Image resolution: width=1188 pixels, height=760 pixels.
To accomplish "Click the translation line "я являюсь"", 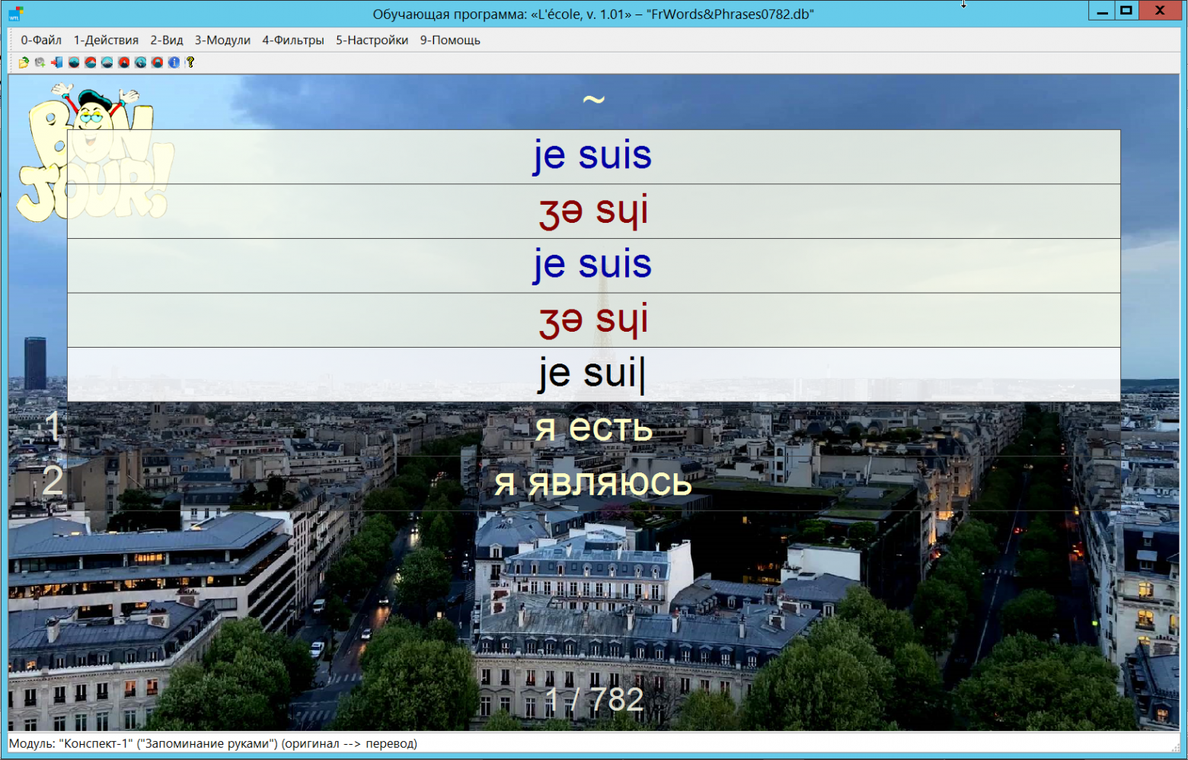I will pyautogui.click(x=593, y=484).
